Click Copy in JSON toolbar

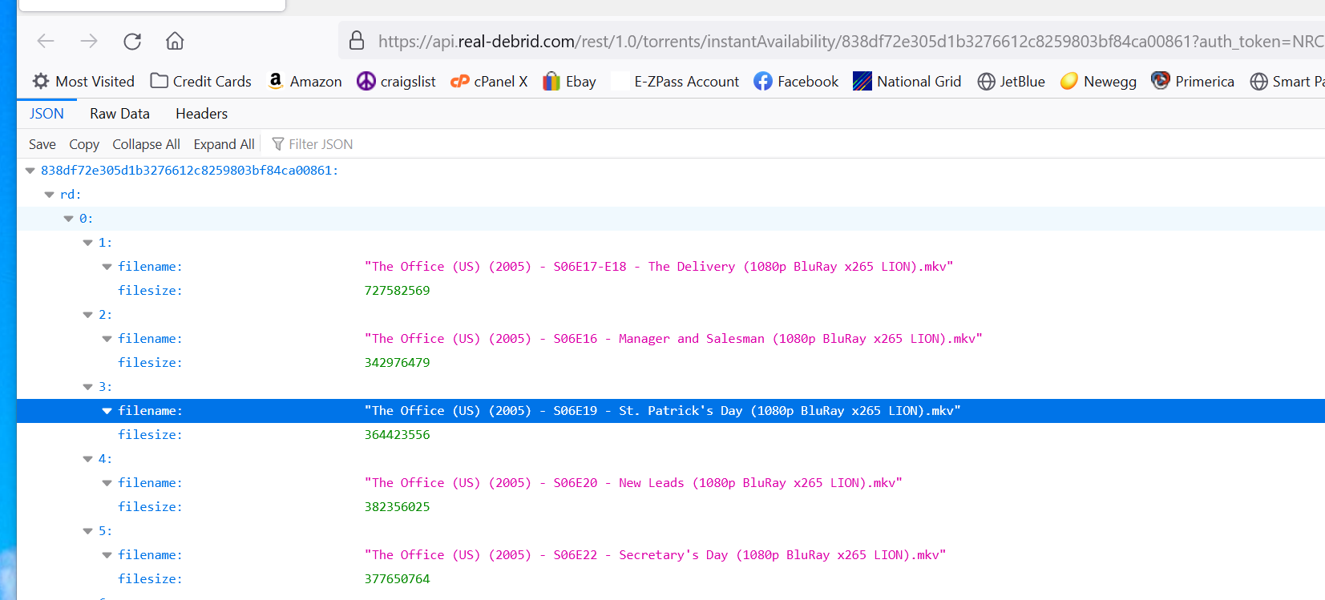click(84, 144)
